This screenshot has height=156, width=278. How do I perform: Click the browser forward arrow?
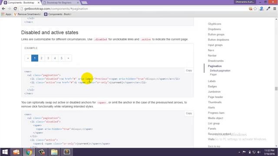pos(9,9)
